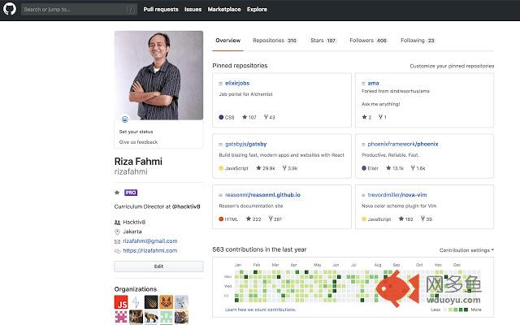Click the Hacktiv8 organization people icon
Screen dimensions: 520x325
(x=117, y=222)
